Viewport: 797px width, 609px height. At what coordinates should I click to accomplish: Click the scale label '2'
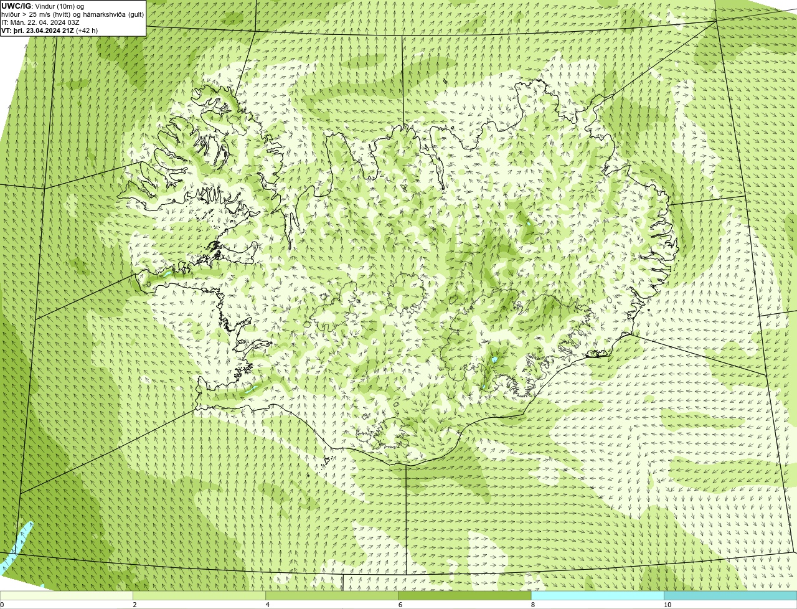[x=134, y=605]
